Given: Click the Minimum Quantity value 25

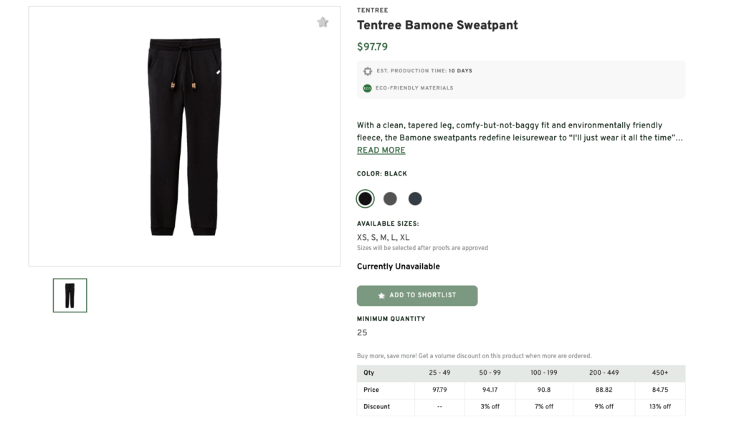Looking at the screenshot, I should [x=362, y=332].
